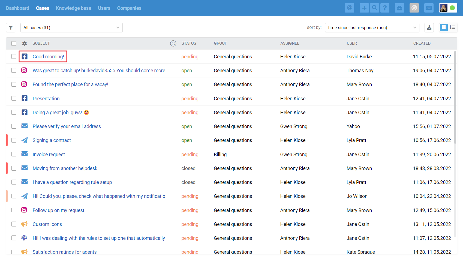Switch to the compact numbered view icon
Screen dimensions: 463x260
[452, 27]
